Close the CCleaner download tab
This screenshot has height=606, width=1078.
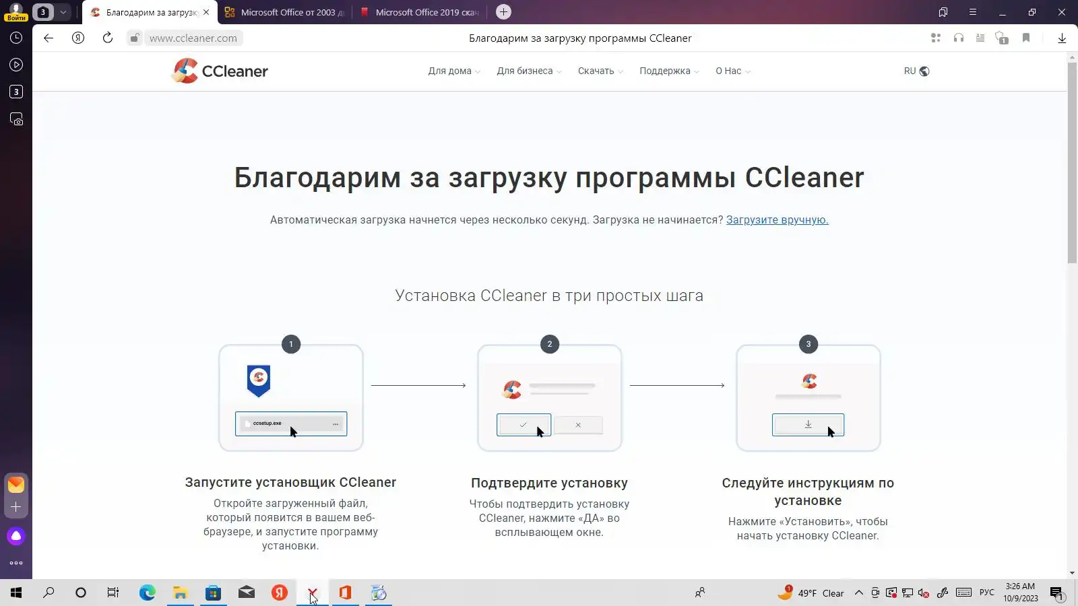click(x=206, y=12)
